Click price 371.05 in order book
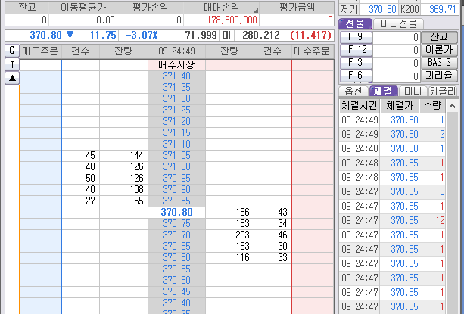Screen dimensions: 464x314 [176, 156]
